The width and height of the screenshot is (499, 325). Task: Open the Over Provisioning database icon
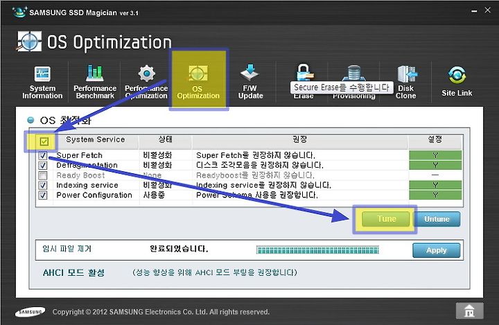coord(354,73)
